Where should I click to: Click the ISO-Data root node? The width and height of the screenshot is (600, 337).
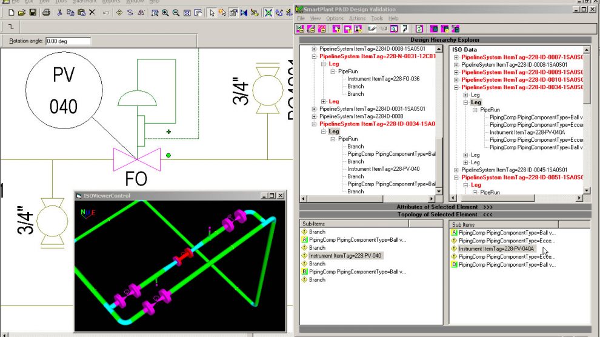pos(464,50)
